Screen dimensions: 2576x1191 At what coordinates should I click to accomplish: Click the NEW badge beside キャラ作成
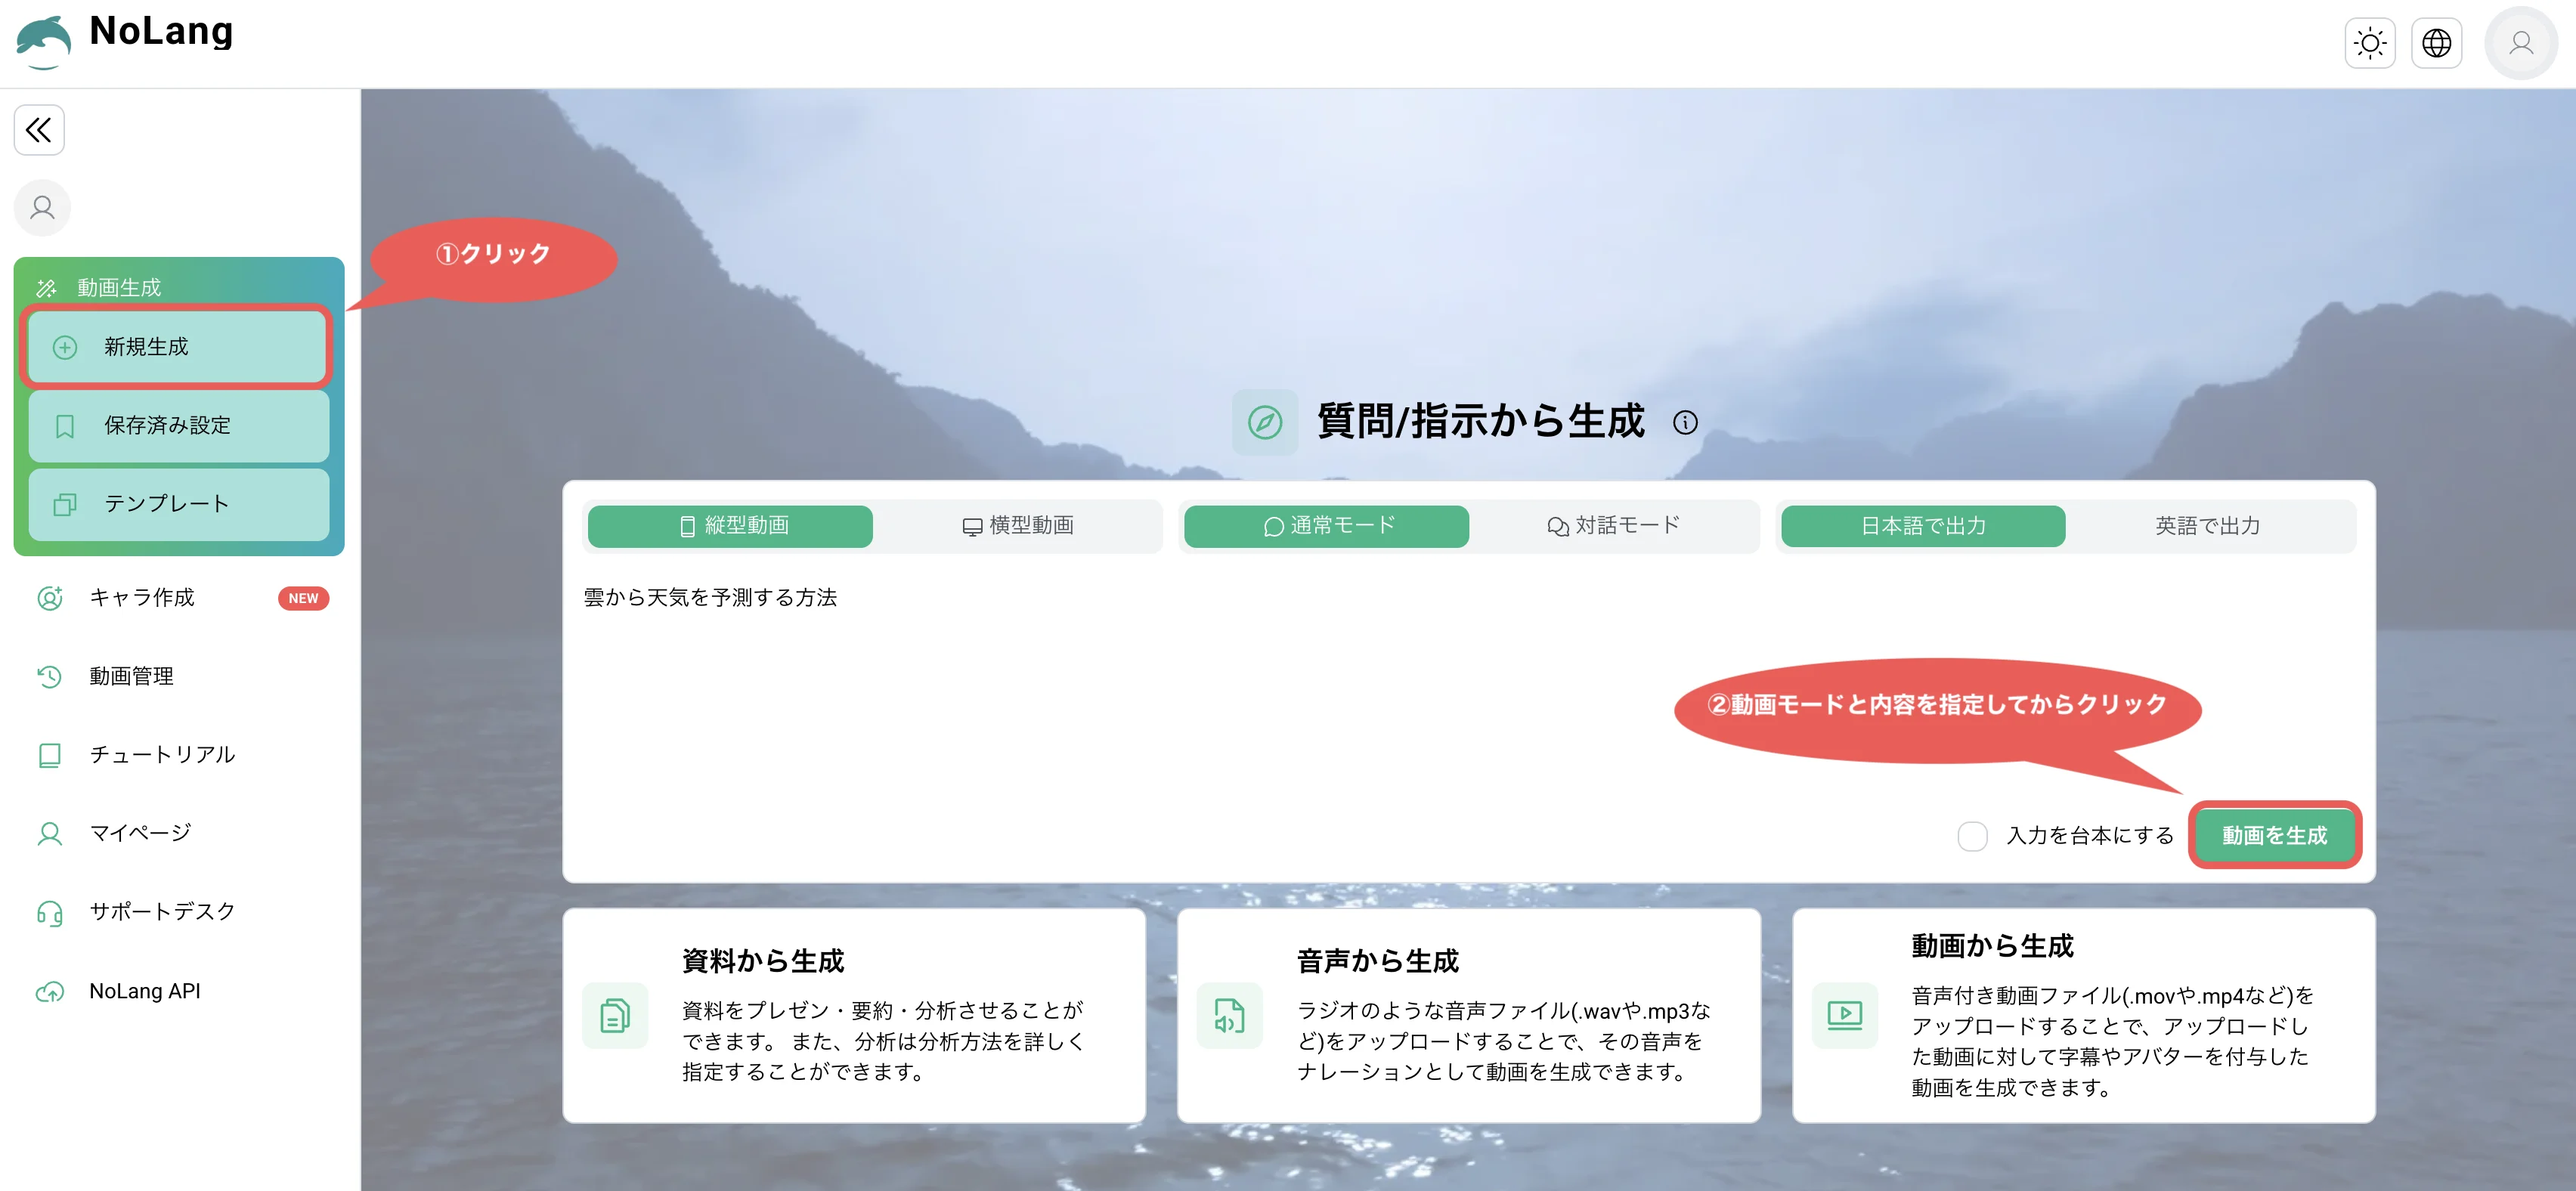(x=303, y=599)
